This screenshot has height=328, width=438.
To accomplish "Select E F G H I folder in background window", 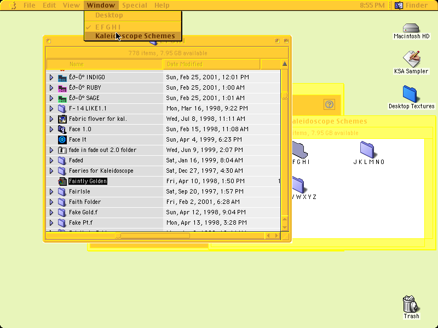I will pyautogui.click(x=299, y=149).
